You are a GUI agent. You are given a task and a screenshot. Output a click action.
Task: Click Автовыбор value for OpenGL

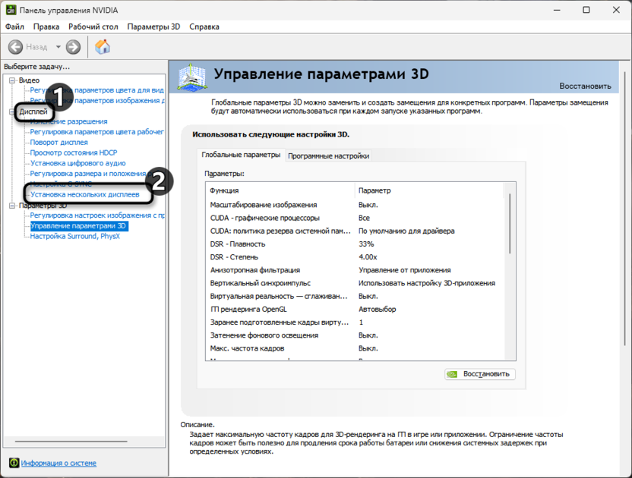[x=378, y=310]
